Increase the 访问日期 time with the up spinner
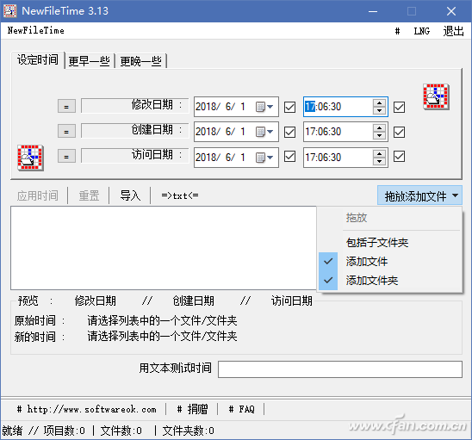Screen dimensions: 472x440 (x=379, y=153)
